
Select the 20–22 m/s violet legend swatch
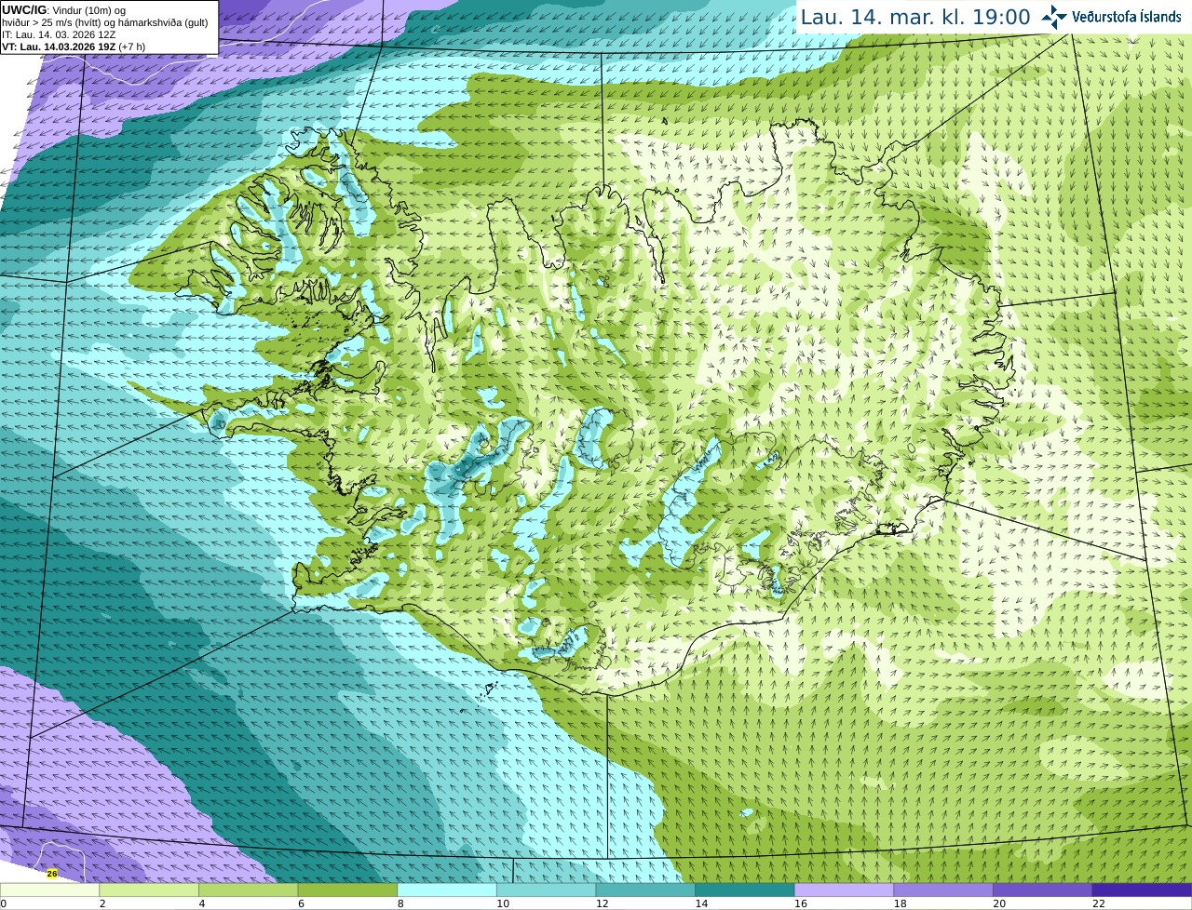tap(1043, 890)
